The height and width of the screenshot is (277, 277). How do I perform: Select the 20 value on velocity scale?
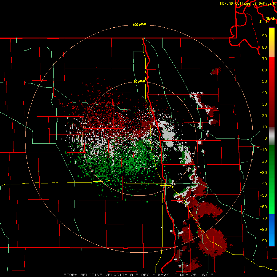click(264, 116)
